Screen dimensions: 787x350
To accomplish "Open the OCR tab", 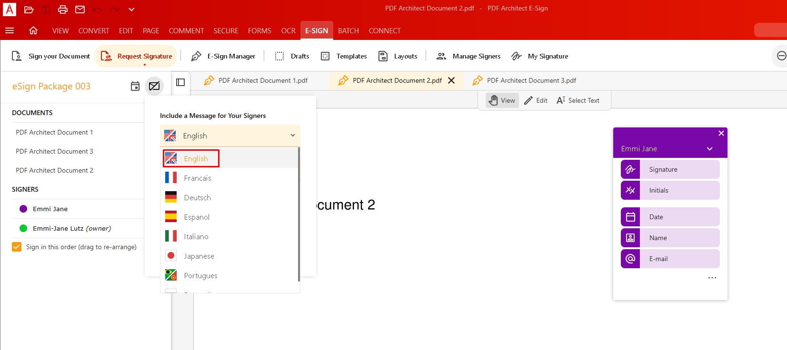I will 288,30.
